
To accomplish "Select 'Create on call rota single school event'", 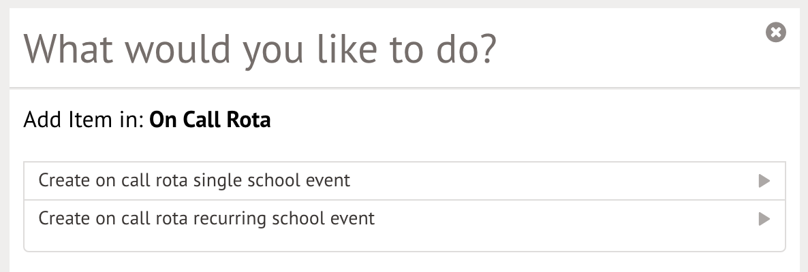I will click(194, 181).
